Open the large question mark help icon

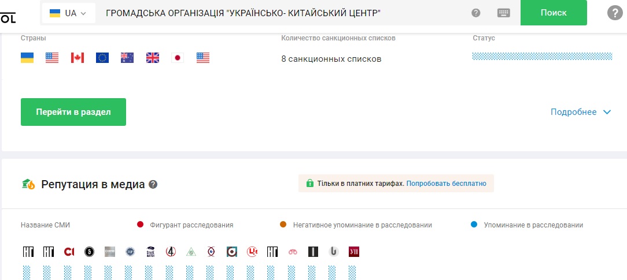coord(614,13)
